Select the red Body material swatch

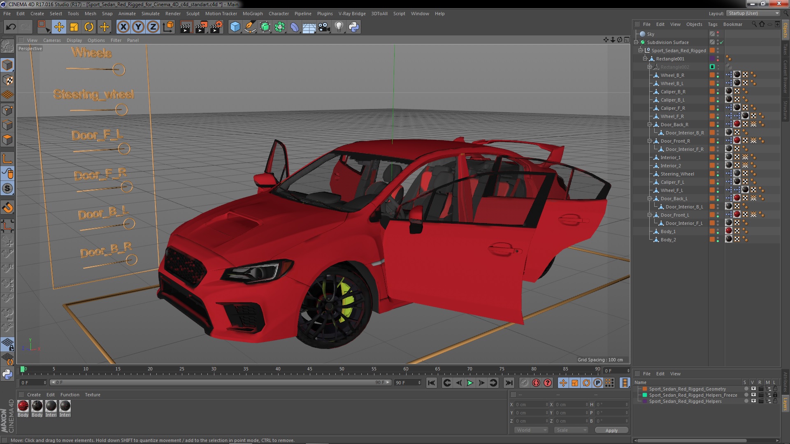click(23, 406)
